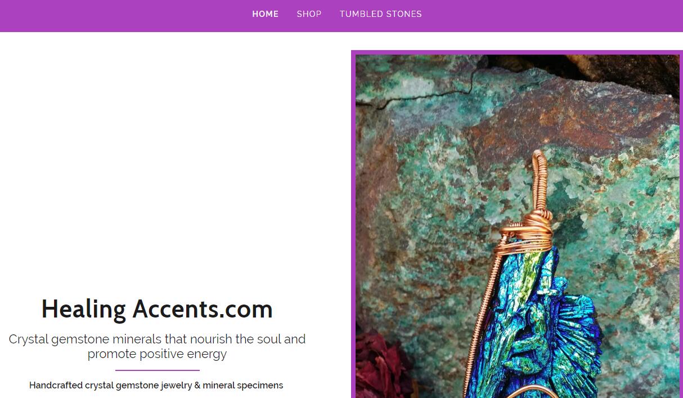Click 'promote positive energy' text line
This screenshot has width=683, height=398.
click(157, 354)
